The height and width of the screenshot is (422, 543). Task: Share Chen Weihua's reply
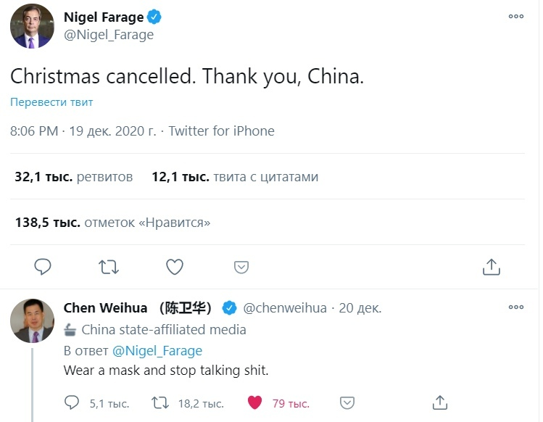click(439, 402)
